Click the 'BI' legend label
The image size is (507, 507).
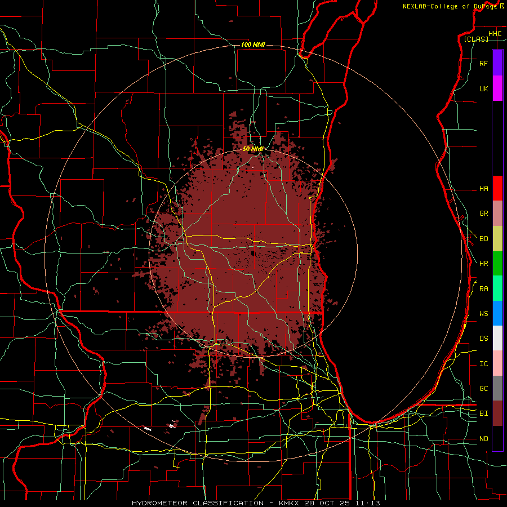(483, 413)
